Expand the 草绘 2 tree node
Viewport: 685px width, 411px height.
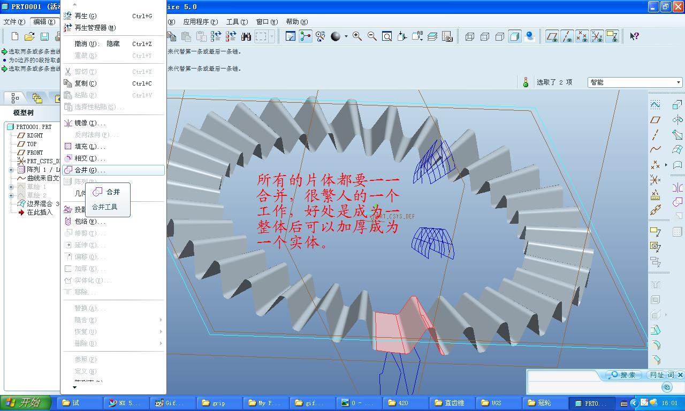[x=11, y=195]
